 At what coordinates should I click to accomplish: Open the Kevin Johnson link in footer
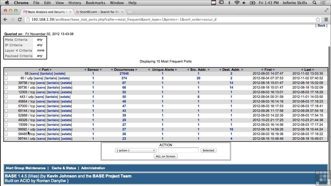click(x=62, y=176)
